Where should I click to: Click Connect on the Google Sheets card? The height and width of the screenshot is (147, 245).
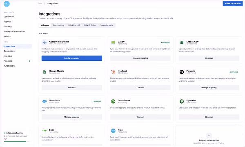72,88
